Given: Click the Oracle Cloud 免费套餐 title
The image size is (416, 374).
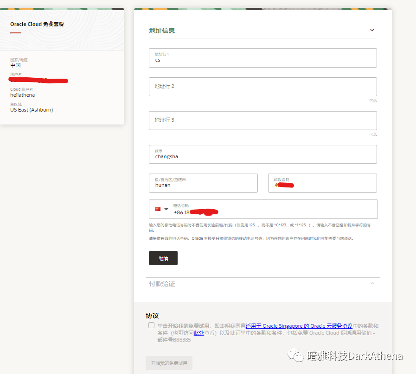Looking at the screenshot, I should 37,24.
